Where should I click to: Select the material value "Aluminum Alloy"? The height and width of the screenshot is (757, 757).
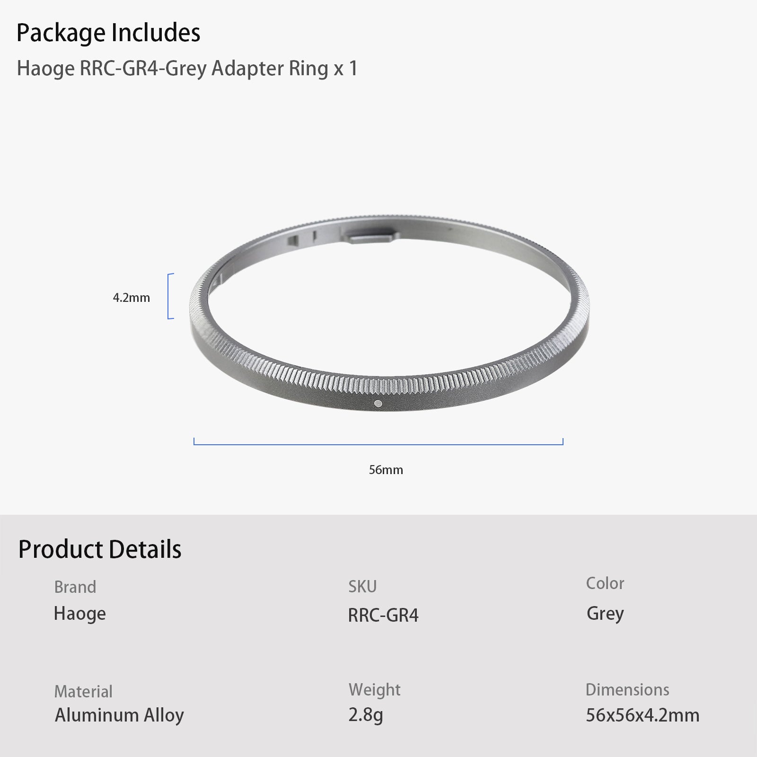(x=119, y=715)
